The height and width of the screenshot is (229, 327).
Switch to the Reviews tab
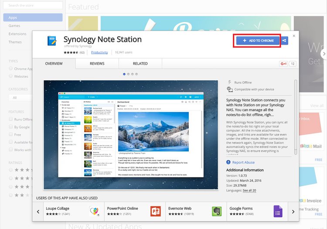97,64
